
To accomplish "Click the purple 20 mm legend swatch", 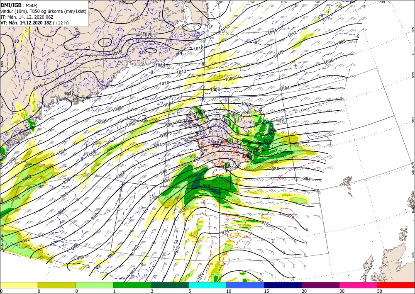I will (320, 285).
